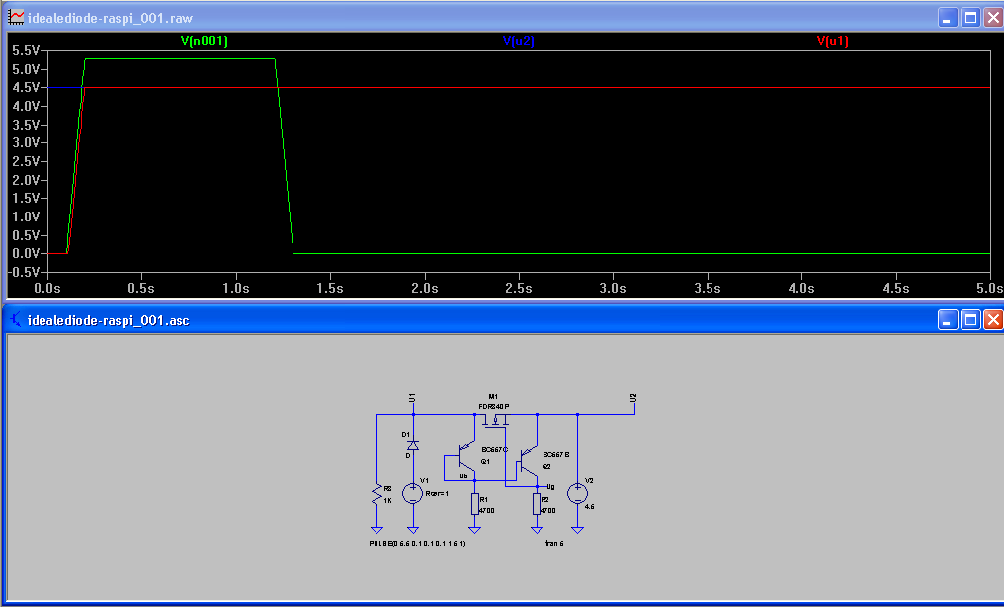Screen dimensions: 1004x607
Task: Close the idealediode-raspi_001.raw waveform window
Action: [993, 17]
